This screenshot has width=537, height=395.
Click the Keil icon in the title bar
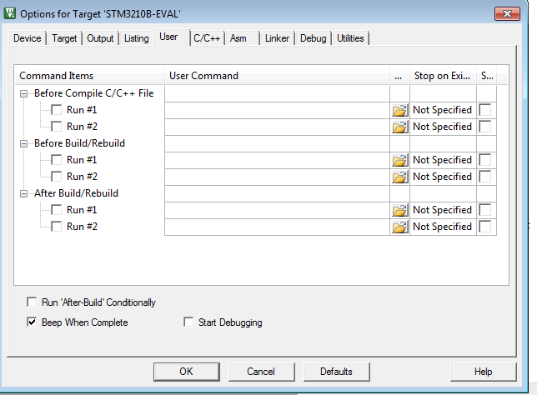tap(11, 12)
